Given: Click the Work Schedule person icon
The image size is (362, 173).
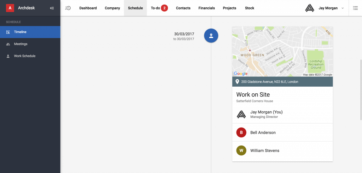Looking at the screenshot, I should pyautogui.click(x=8, y=56).
